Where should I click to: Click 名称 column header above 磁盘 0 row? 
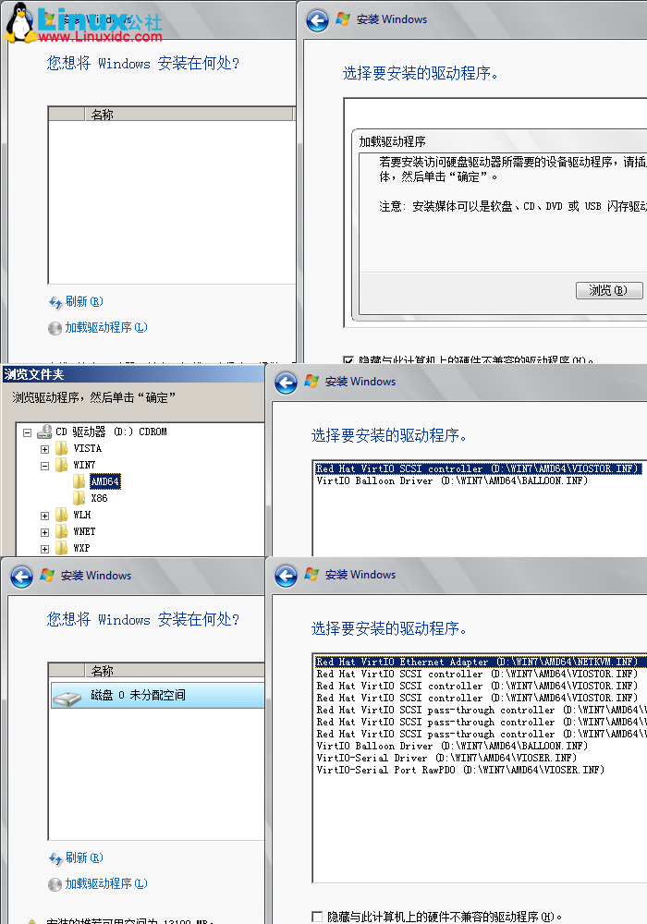point(175,670)
